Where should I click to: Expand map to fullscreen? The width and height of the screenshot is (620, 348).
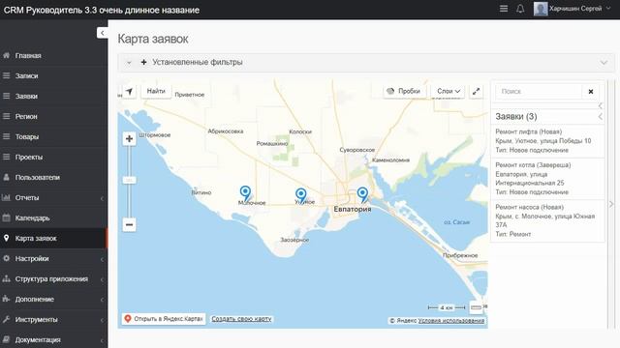[x=476, y=92]
